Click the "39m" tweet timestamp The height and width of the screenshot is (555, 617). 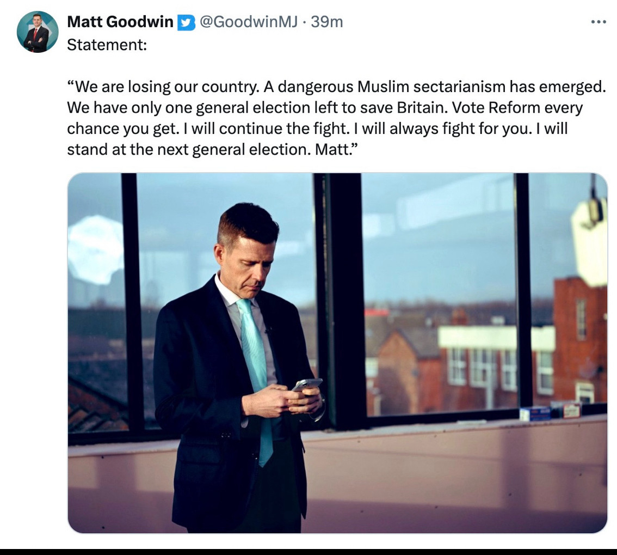pyautogui.click(x=326, y=22)
